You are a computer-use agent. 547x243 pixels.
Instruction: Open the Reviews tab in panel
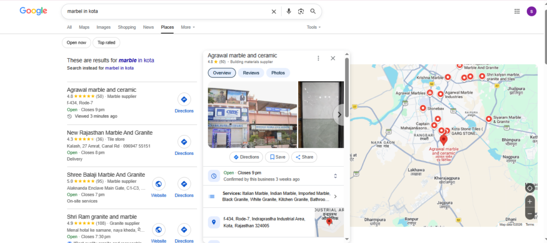point(251,73)
